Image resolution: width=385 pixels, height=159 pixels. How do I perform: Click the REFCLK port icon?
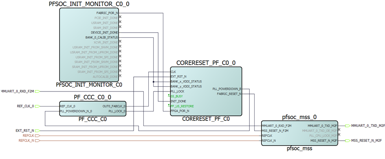37,135
